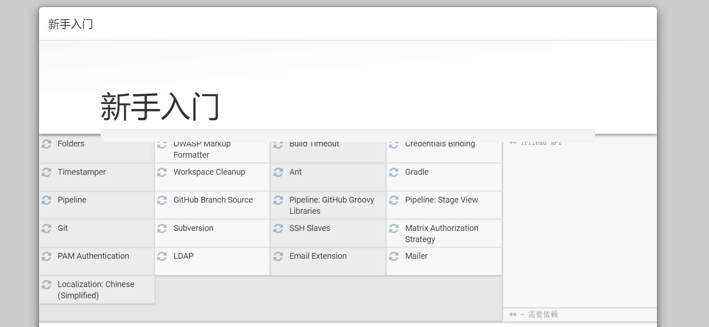The height and width of the screenshot is (327, 709).
Task: Click the refresh icon beside Gradle
Action: 394,172
